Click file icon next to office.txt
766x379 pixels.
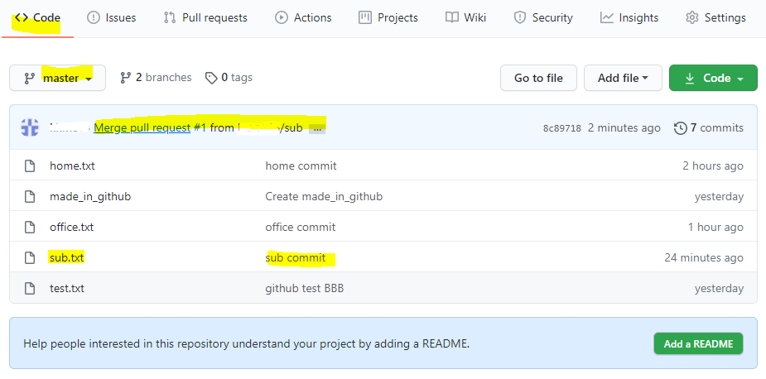(30, 227)
